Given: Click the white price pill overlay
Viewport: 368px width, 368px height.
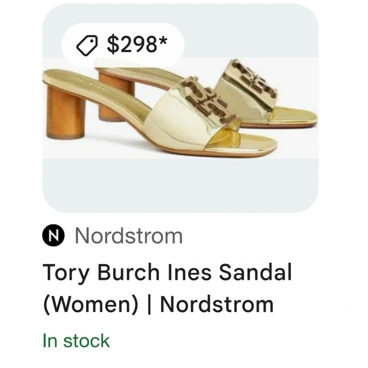Looking at the screenshot, I should coord(125,43).
